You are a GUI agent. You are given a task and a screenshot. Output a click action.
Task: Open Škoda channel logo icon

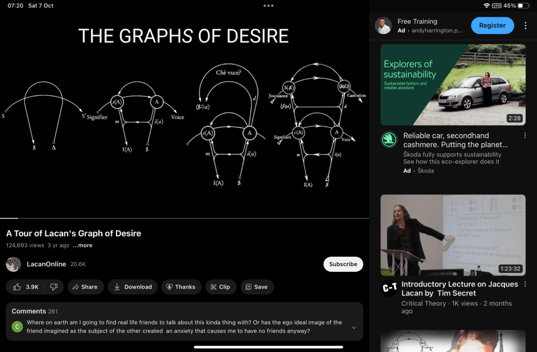coord(389,139)
